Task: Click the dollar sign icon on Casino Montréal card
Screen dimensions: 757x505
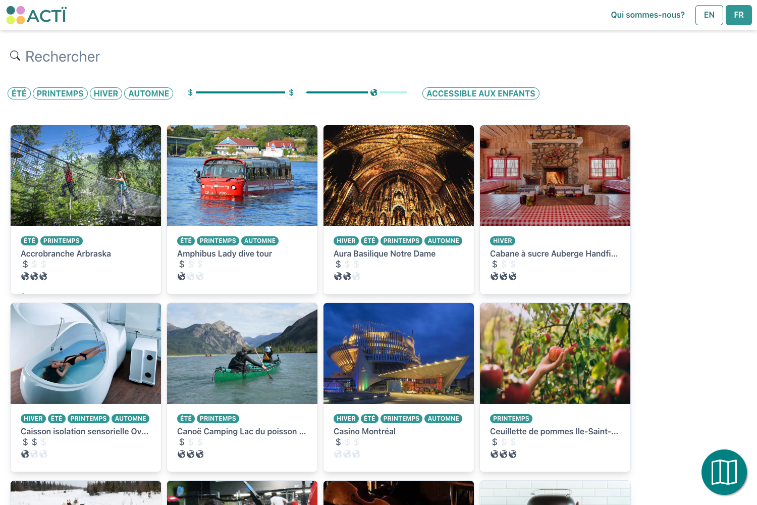Action: coord(338,441)
